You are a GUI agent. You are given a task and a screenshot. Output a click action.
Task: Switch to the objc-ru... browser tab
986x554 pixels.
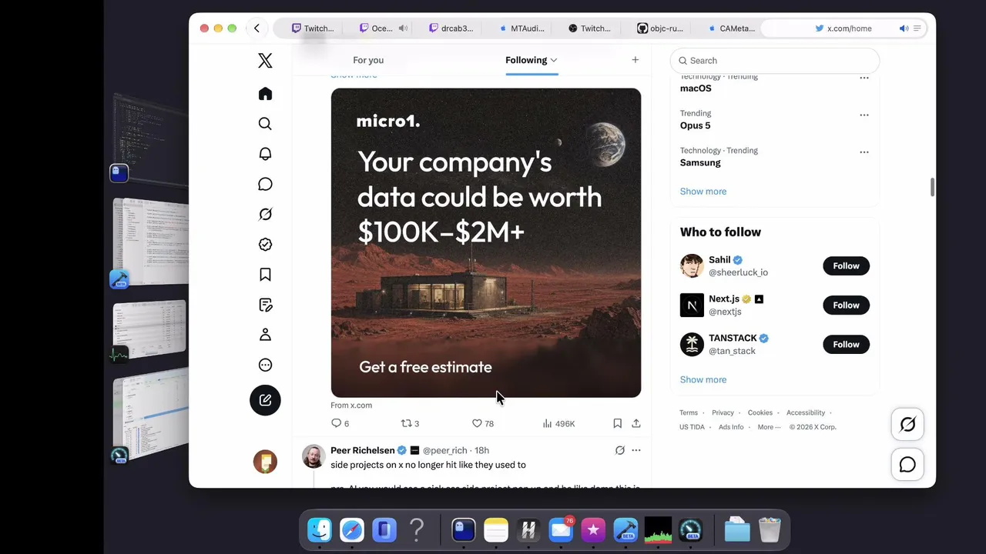660,28
